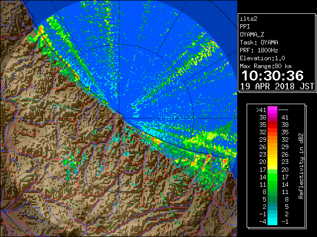
Task: Click the '>41' legend label
Action: click(x=261, y=110)
